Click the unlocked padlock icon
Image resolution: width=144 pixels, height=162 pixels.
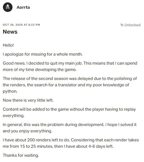coord(122,25)
